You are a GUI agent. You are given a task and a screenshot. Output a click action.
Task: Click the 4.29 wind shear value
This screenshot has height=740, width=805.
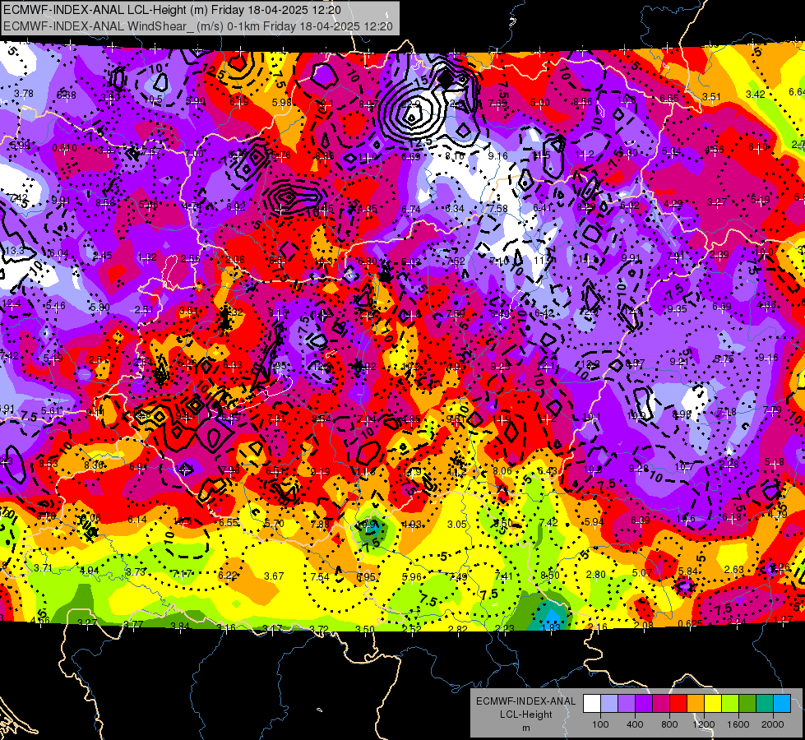point(673,204)
